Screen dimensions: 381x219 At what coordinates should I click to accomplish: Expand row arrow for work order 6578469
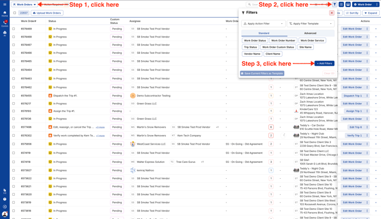(376, 29)
